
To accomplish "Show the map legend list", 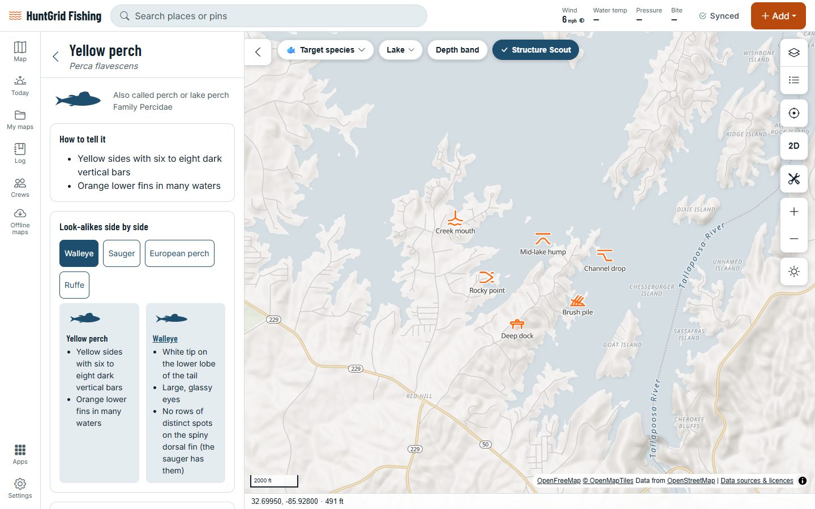I will coord(794,80).
